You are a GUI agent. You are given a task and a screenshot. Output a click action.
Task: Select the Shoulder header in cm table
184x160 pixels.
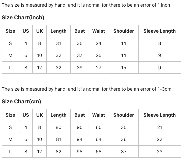[x=124, y=115]
